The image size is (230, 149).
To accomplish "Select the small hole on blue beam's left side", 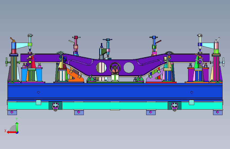I will pos(38,92).
